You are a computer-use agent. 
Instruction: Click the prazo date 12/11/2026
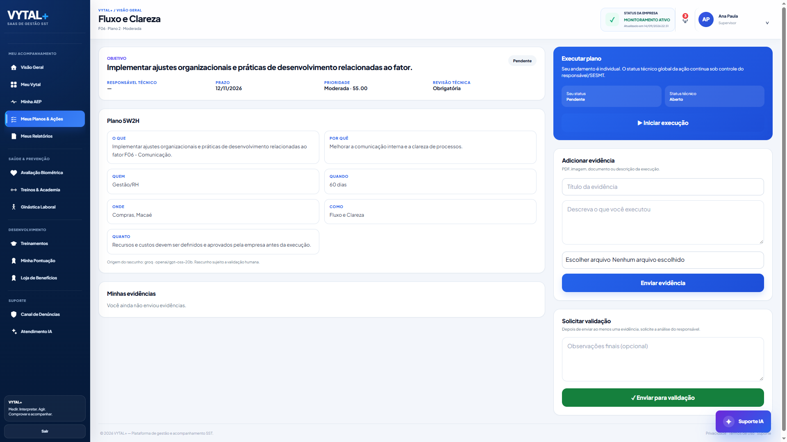[229, 88]
